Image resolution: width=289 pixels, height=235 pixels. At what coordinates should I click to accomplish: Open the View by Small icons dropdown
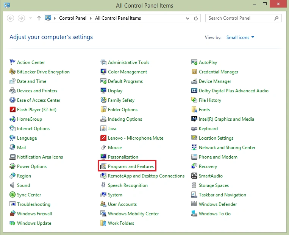(241, 37)
